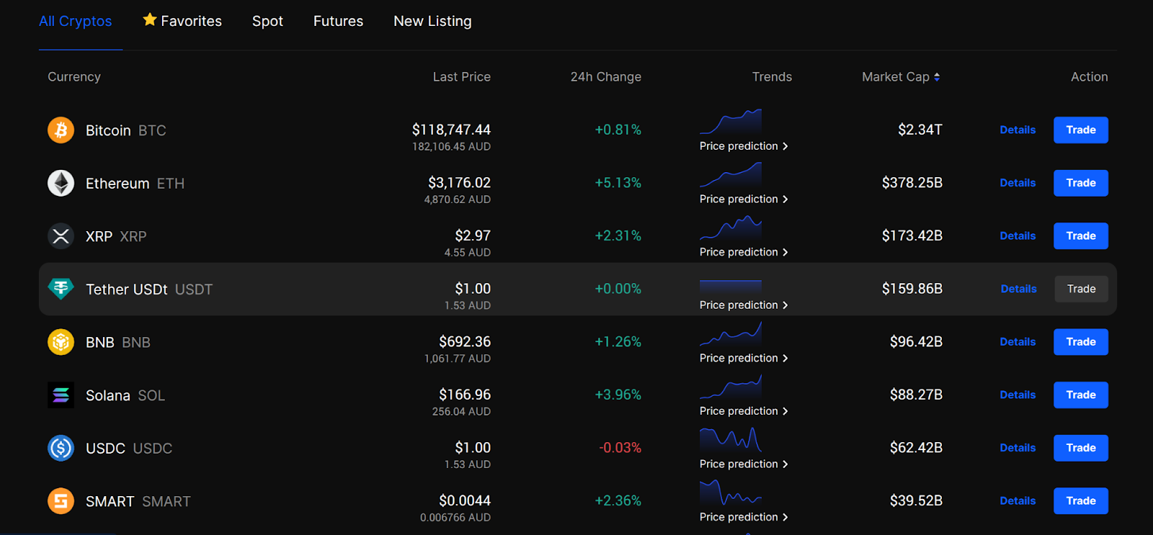
Task: Trade USDC button
Action: click(x=1081, y=448)
